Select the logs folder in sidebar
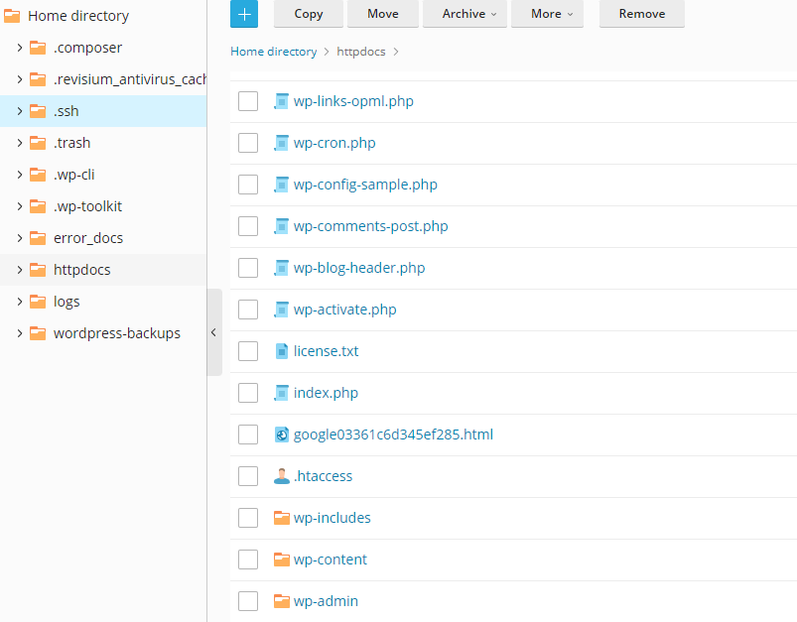The width and height of the screenshot is (797, 622). coord(66,302)
